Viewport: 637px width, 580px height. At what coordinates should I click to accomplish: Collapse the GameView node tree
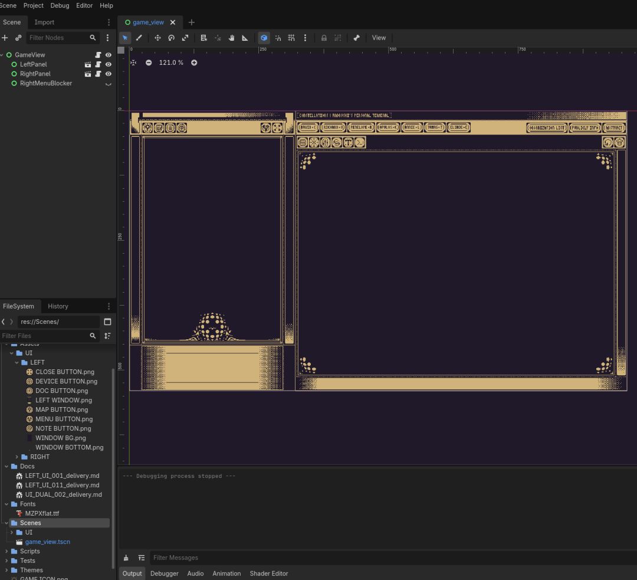pos(2,55)
